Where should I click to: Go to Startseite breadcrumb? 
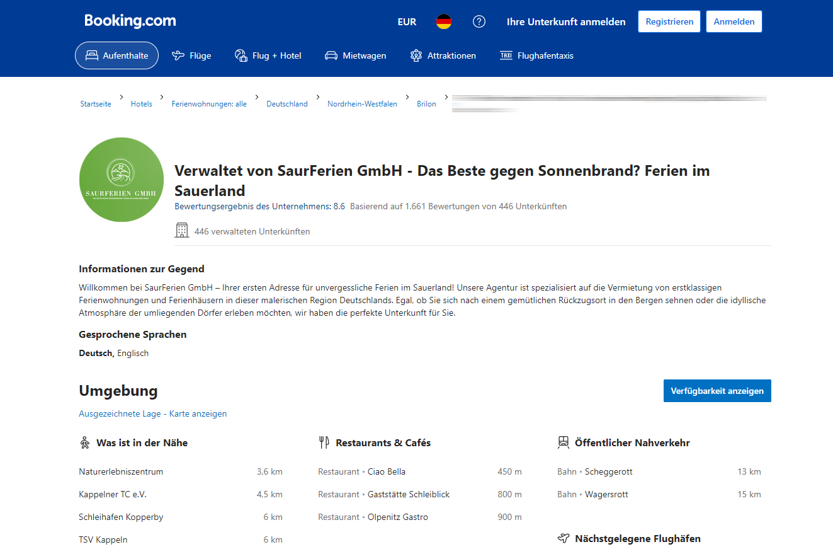tap(96, 104)
